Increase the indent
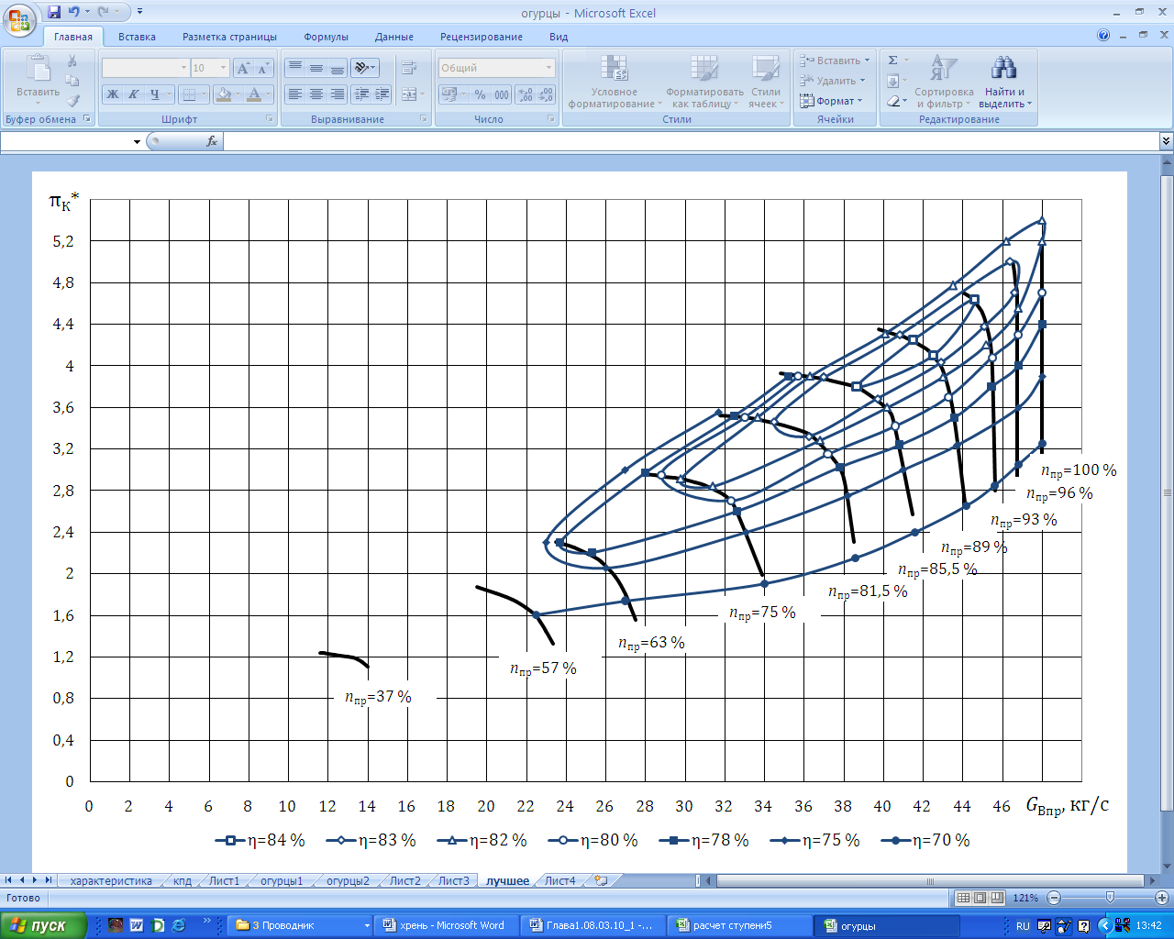Viewport: 1174px width, 939px height. click(382, 94)
